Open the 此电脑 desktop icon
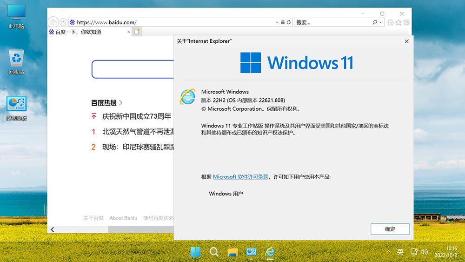The image size is (465, 262). pos(16,17)
